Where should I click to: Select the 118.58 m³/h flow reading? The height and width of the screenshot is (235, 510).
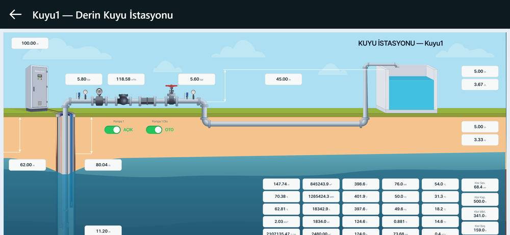click(x=126, y=80)
